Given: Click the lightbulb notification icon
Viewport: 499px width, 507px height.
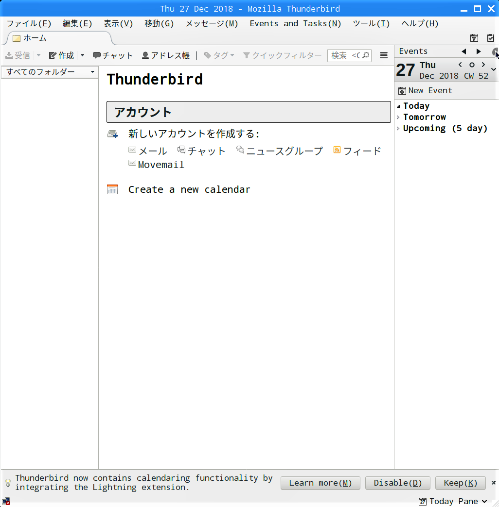Looking at the screenshot, I should point(8,483).
